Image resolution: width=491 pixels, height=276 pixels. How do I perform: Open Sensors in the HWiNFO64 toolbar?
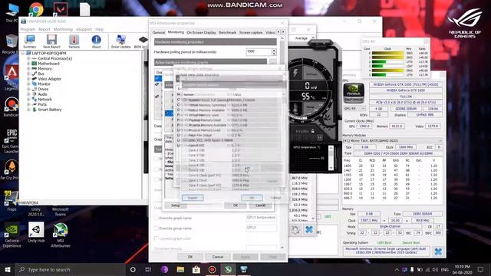(74, 41)
